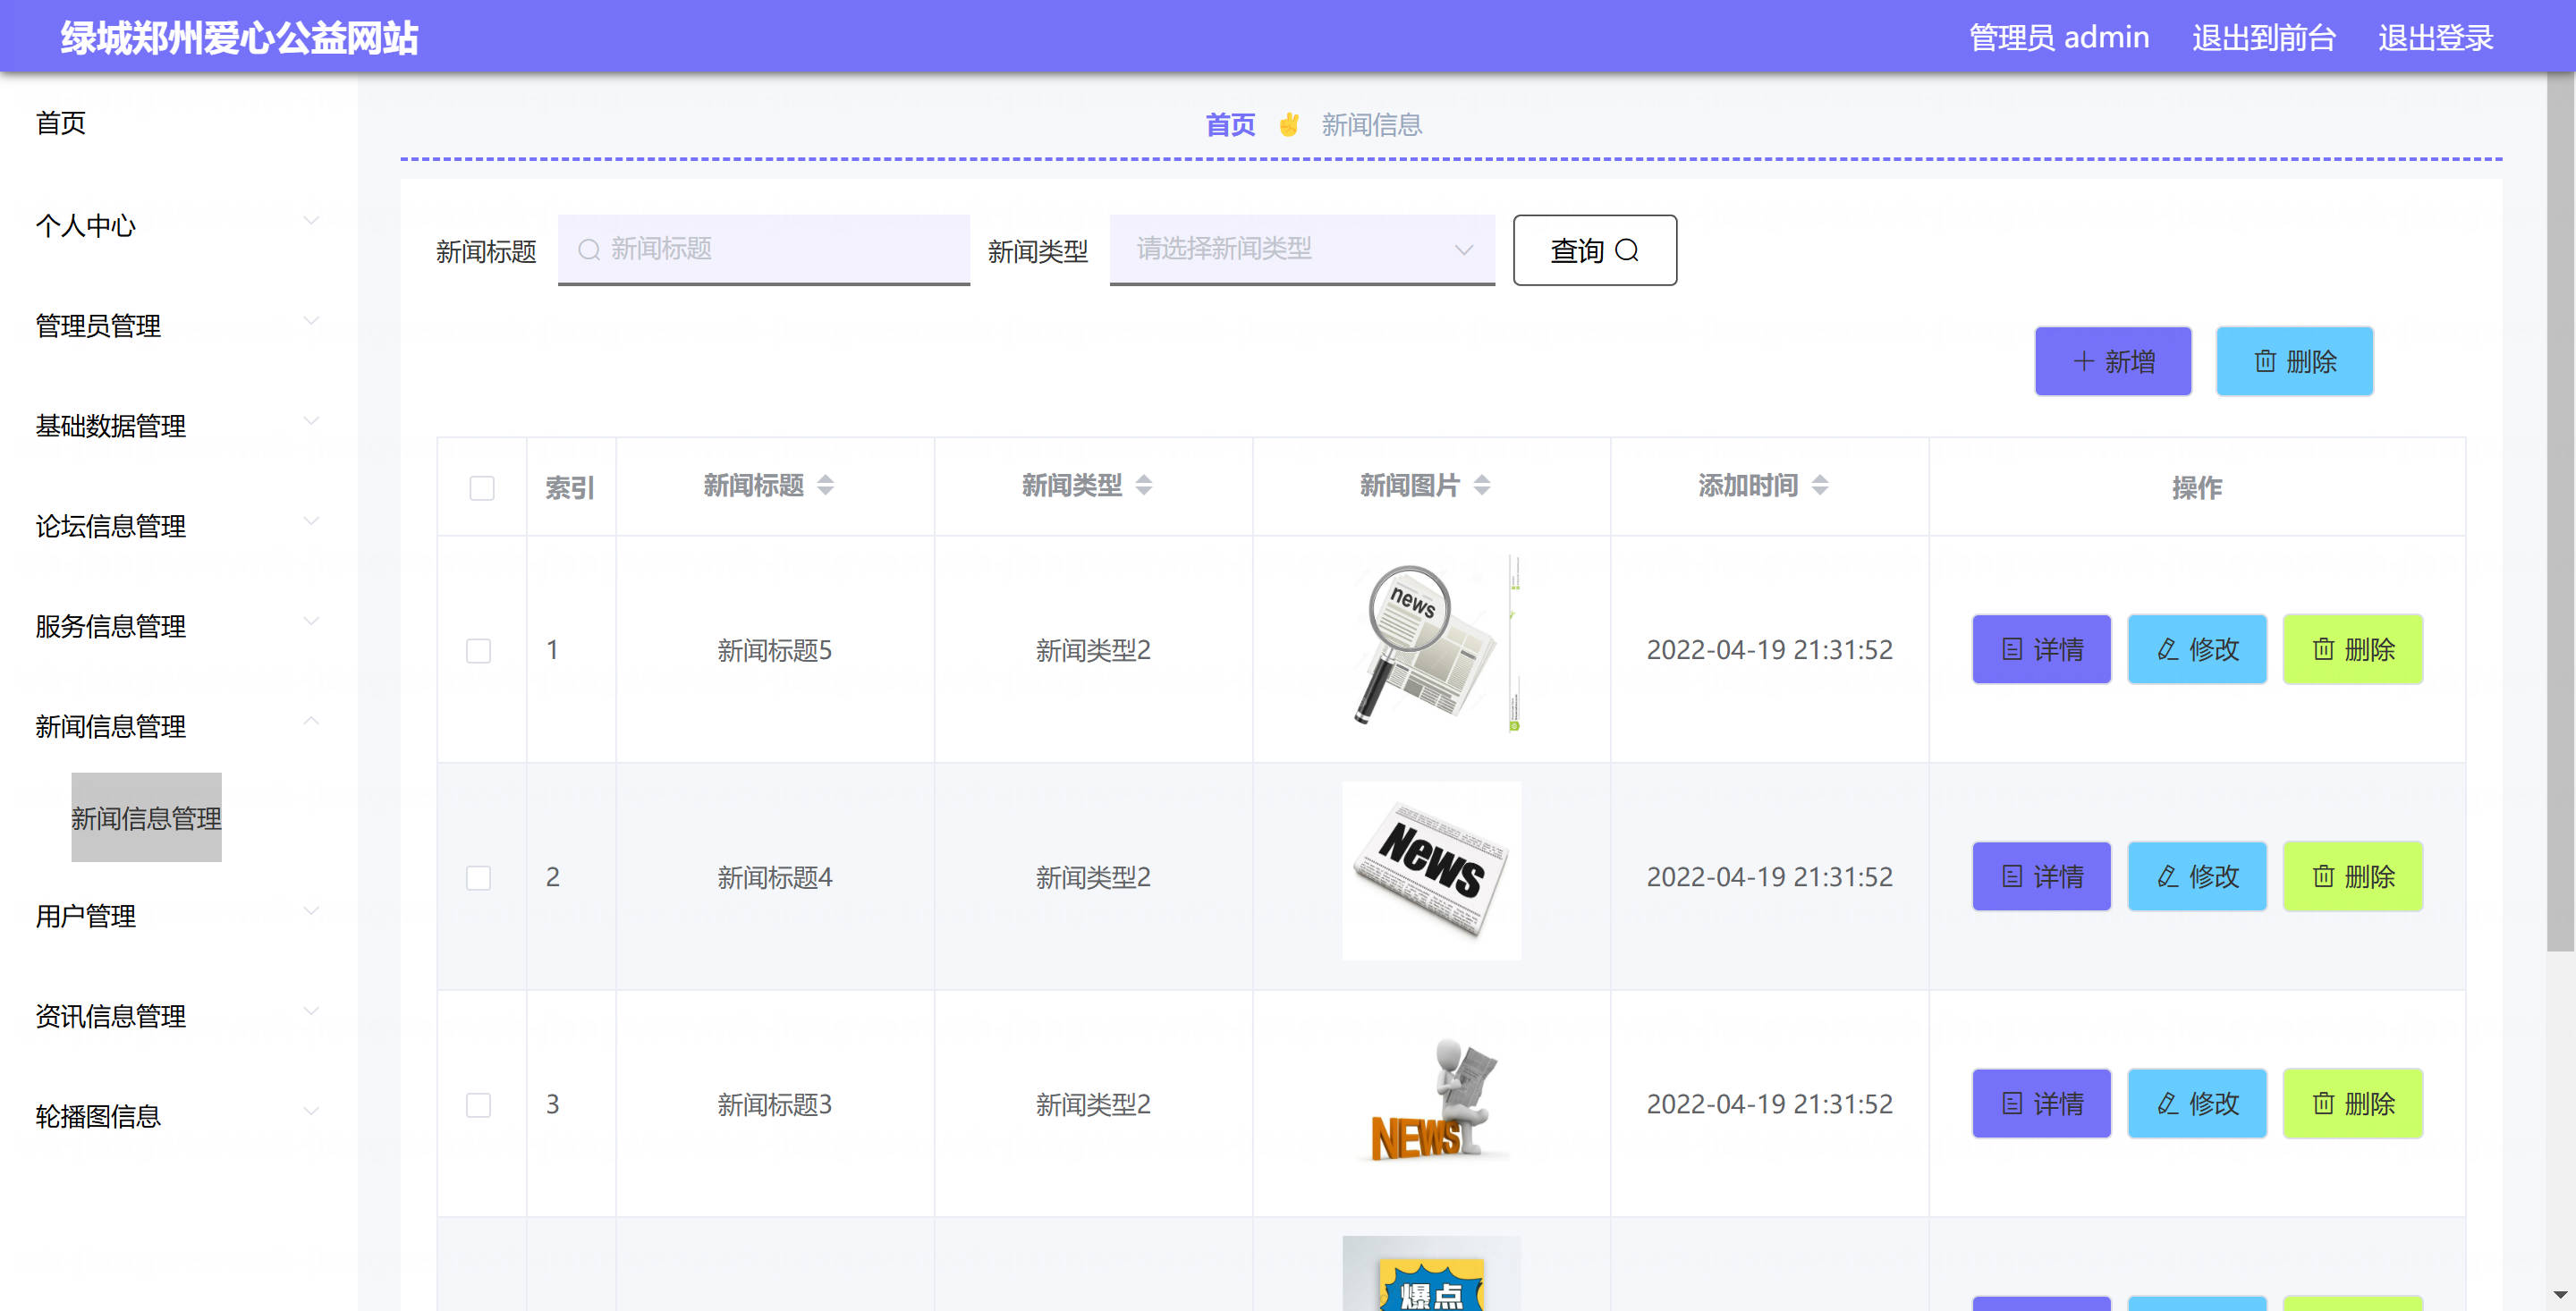Open 用户管理 sidebar menu
Screen dimensions: 2576x1311
(85, 915)
